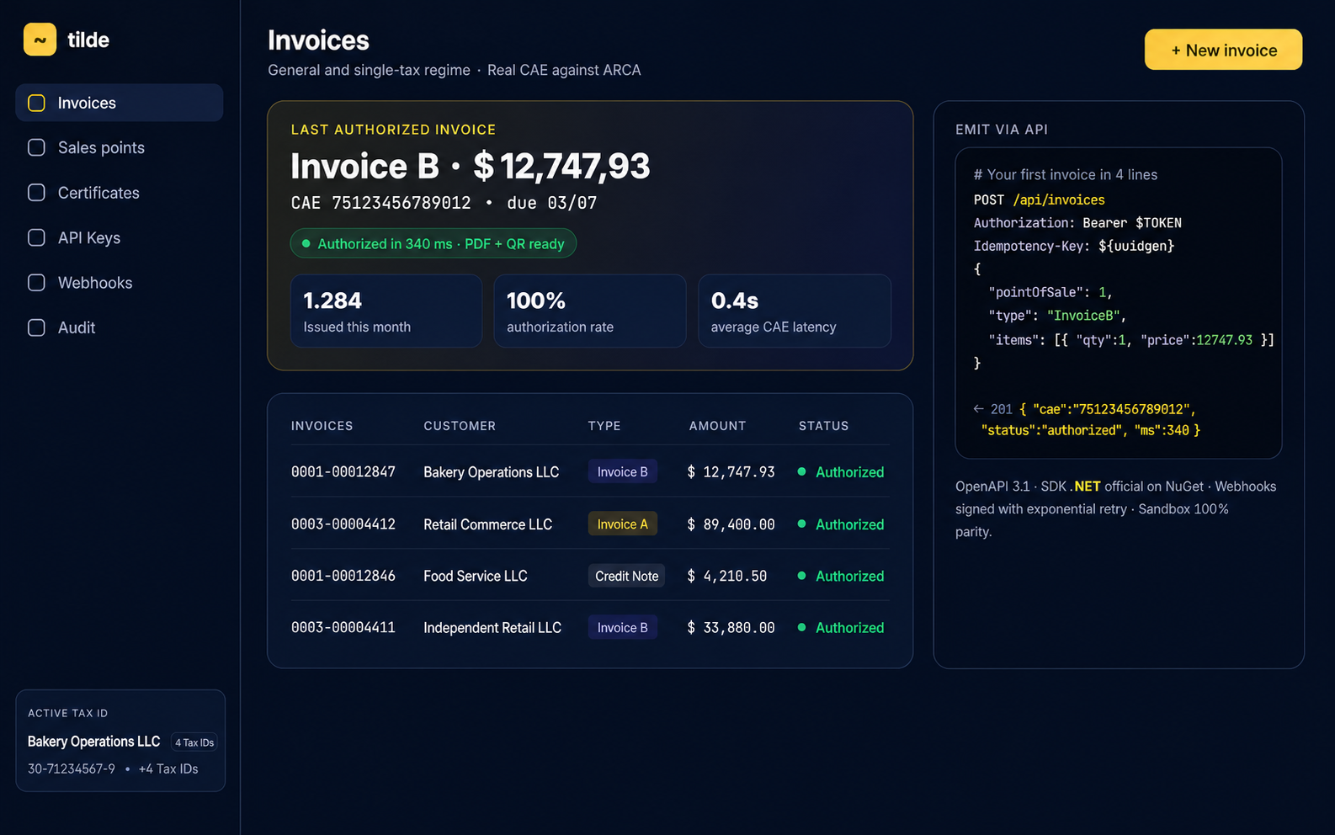Click the Sales points sidebar icon
The width and height of the screenshot is (1335, 835).
click(x=36, y=147)
